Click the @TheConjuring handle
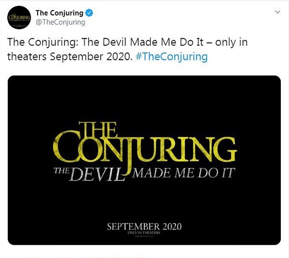 [x=60, y=22]
